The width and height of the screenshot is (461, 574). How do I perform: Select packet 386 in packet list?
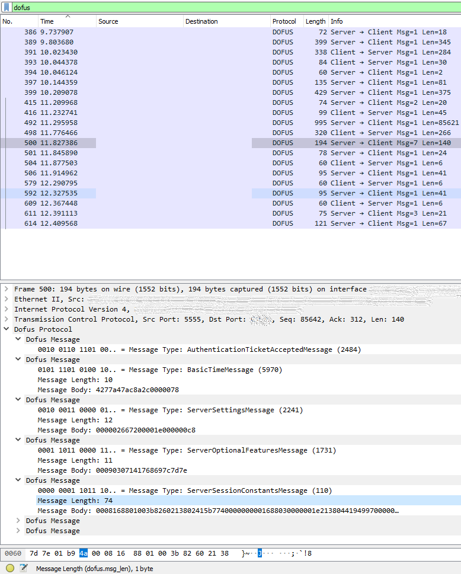[230, 32]
